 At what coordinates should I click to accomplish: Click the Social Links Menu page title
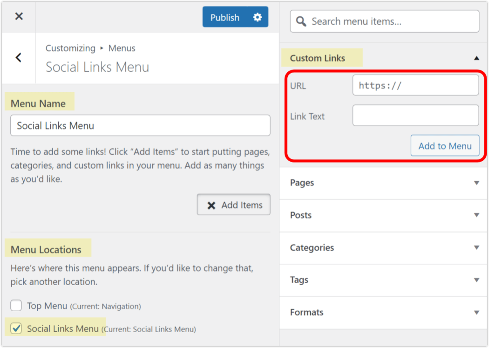coord(98,67)
